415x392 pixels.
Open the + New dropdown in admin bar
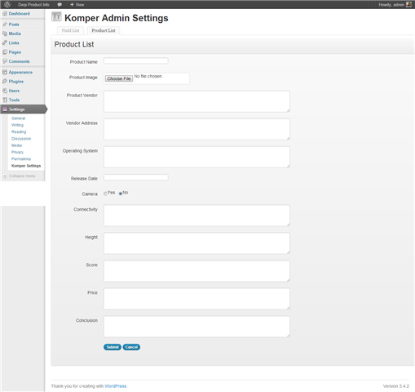click(77, 5)
